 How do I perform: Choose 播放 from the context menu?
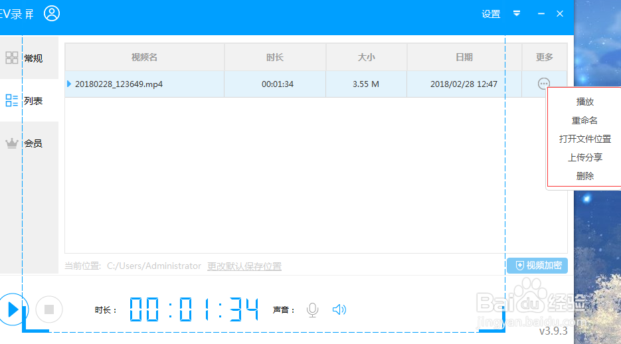pos(584,102)
